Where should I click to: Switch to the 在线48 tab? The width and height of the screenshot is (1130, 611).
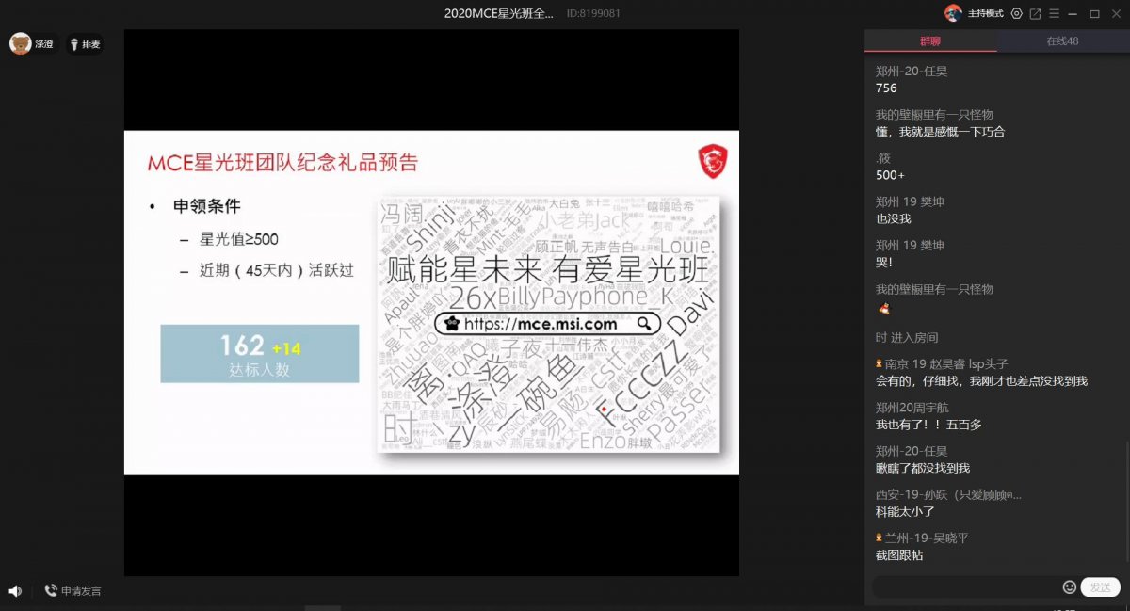click(x=1063, y=40)
